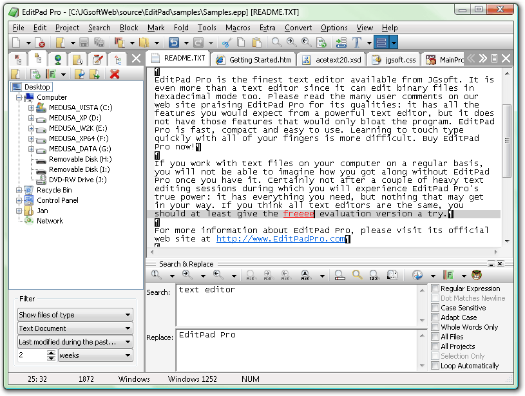Expand the Control Panel node
This screenshot has width=525, height=396.
click(19, 200)
